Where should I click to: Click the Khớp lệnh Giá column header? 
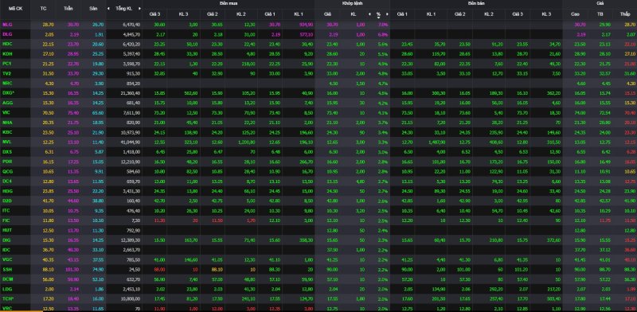pyautogui.click(x=327, y=14)
